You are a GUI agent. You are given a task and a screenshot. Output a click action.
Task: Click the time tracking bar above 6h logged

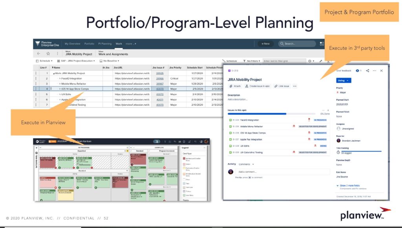pos(361,151)
